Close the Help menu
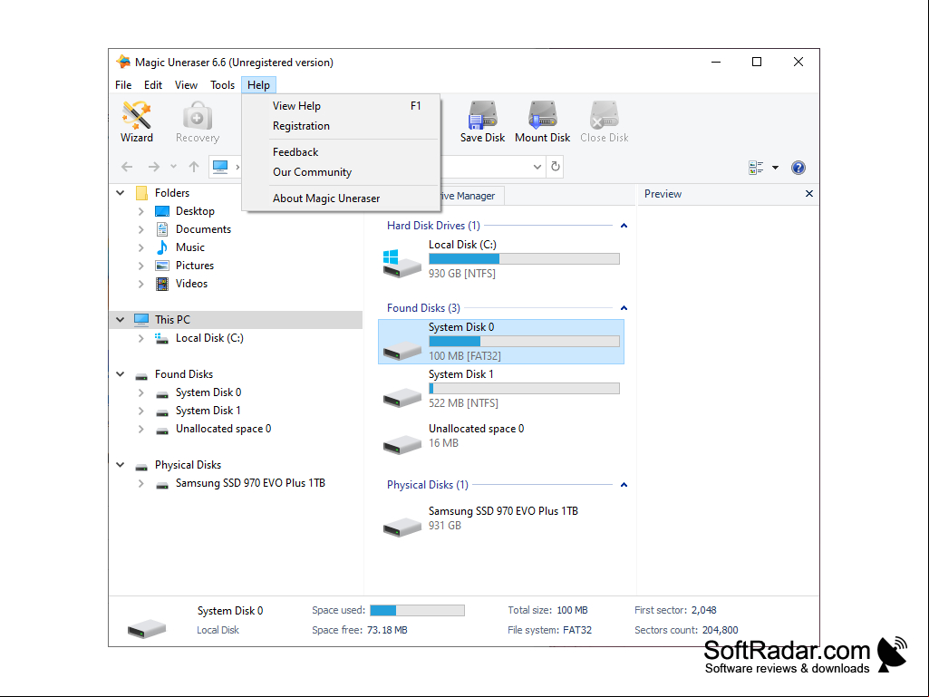Image resolution: width=929 pixels, height=697 pixels. pos(259,85)
